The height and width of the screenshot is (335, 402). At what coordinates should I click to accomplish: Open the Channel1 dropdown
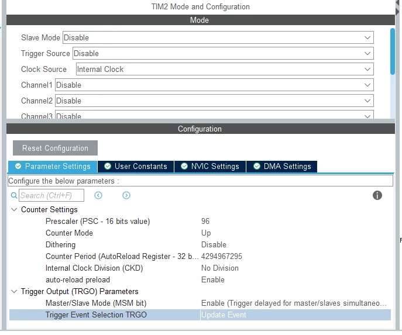click(x=214, y=85)
